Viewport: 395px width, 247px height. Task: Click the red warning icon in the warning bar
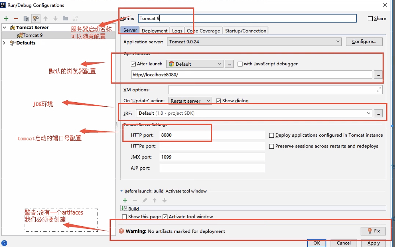point(121,231)
